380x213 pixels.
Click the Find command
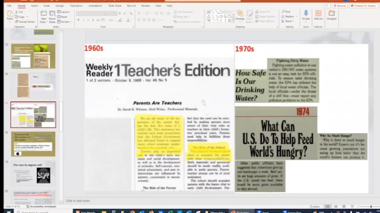pos(286,12)
